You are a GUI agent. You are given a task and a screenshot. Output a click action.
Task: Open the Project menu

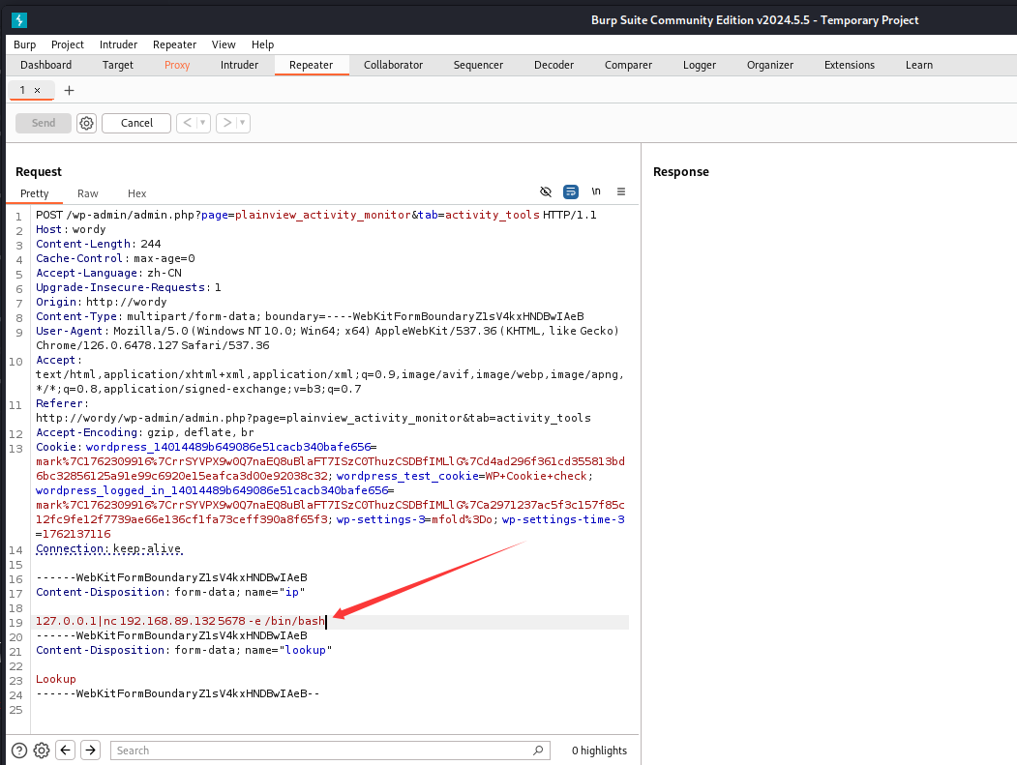[68, 44]
